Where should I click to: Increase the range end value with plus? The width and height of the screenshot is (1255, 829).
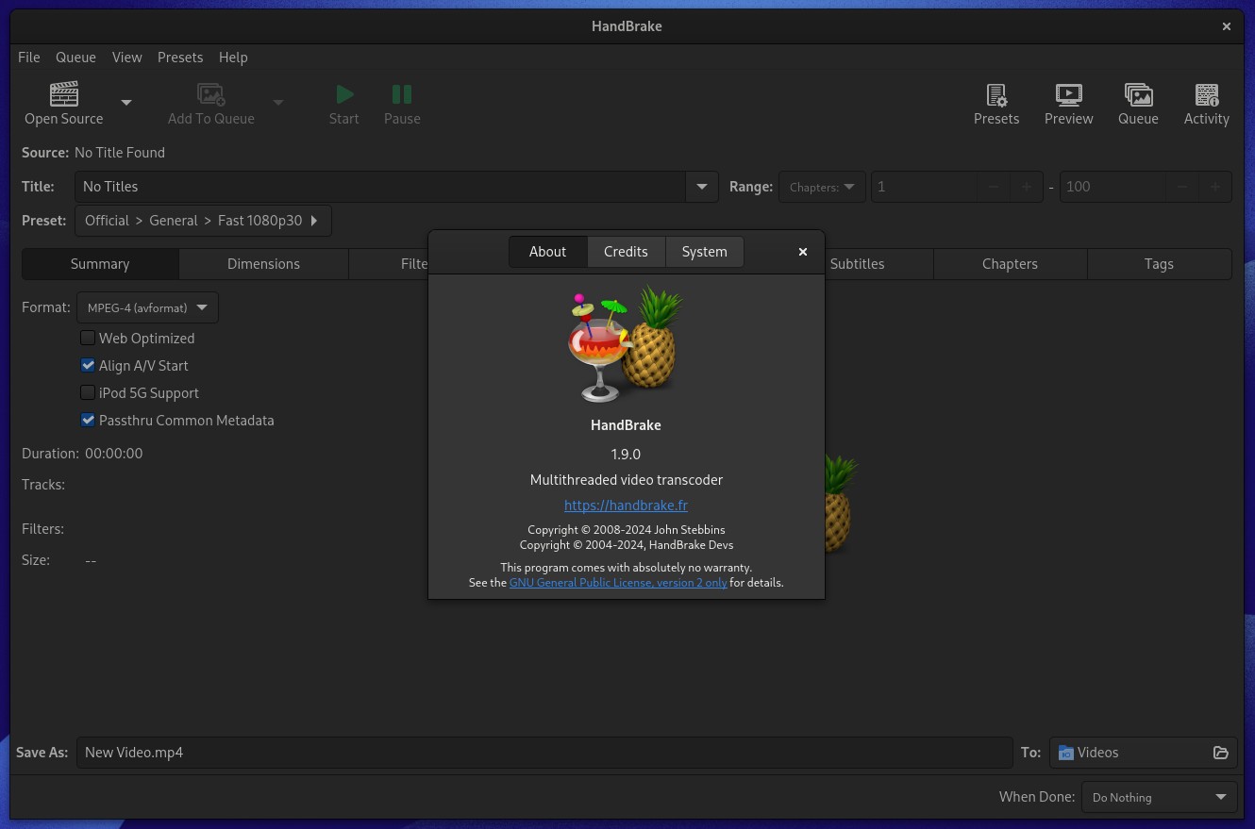[1215, 187]
